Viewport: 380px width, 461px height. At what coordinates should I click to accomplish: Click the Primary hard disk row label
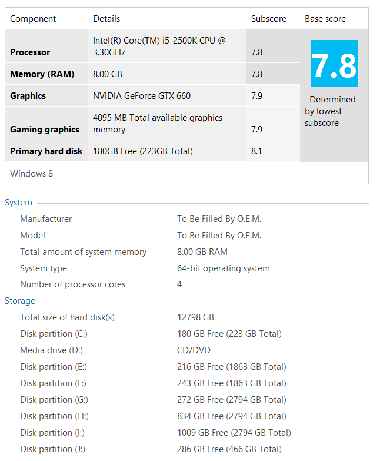(46, 151)
